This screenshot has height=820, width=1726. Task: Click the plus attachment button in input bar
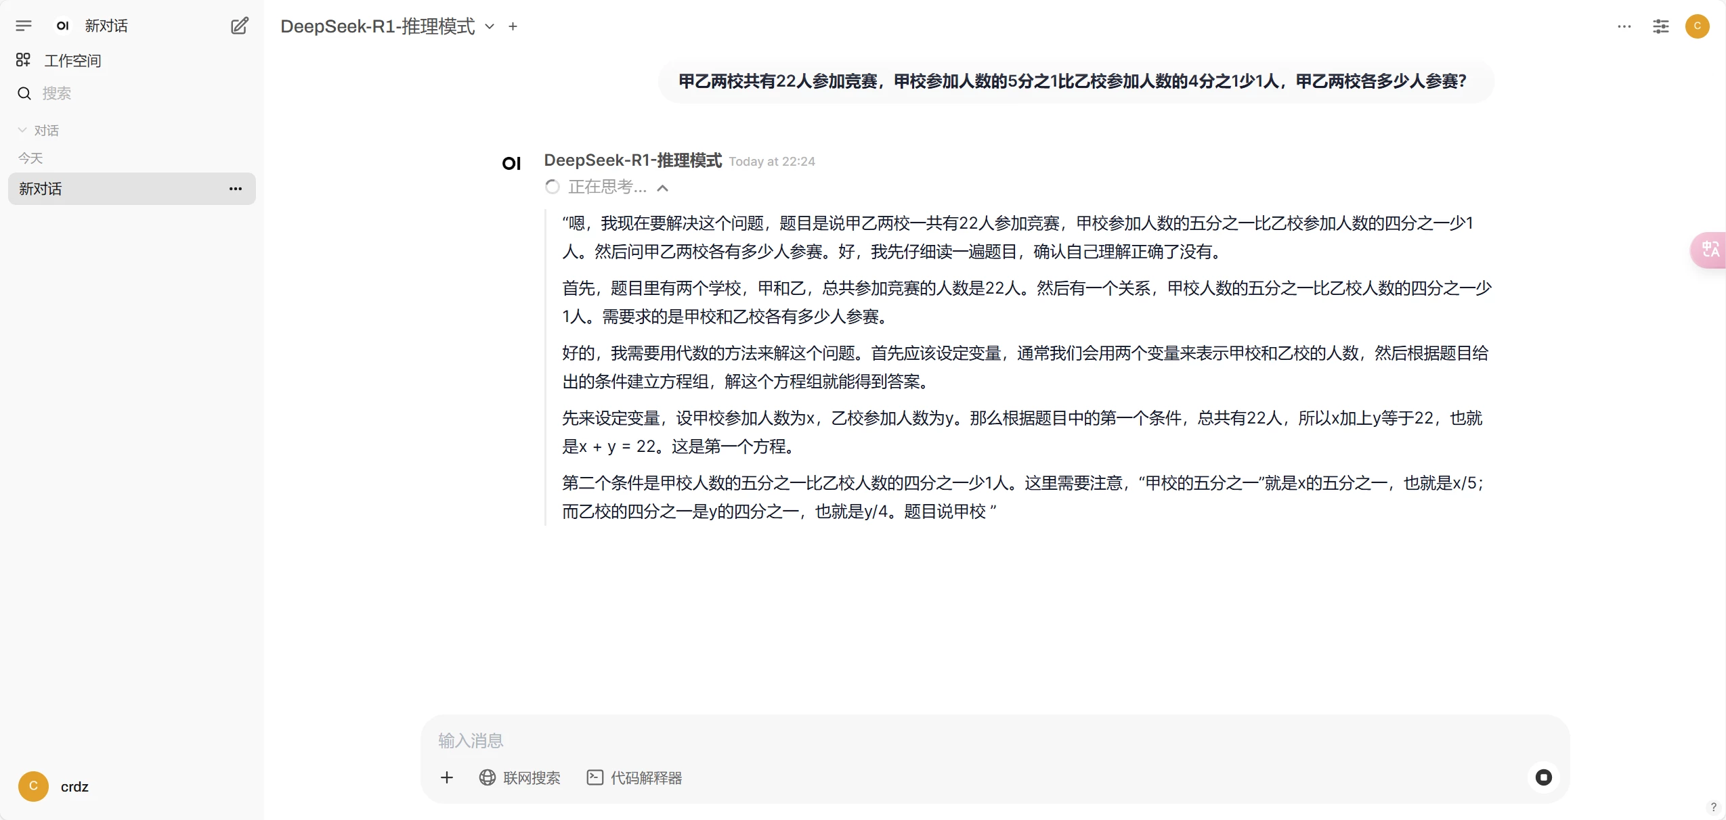(447, 777)
